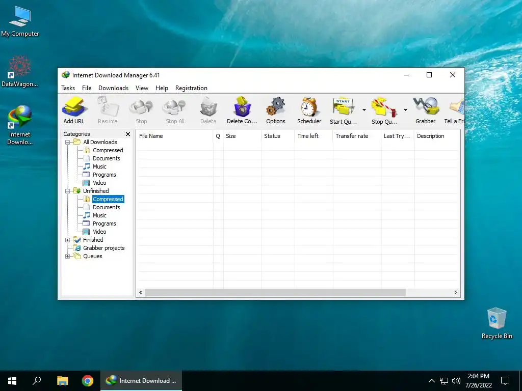Viewport: 522px width, 391px height.
Task: Open the Downloads menu
Action: tap(113, 88)
